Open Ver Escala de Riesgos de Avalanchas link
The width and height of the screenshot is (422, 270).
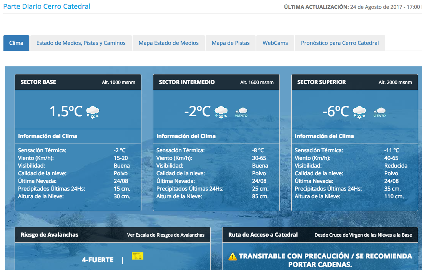[166, 235]
